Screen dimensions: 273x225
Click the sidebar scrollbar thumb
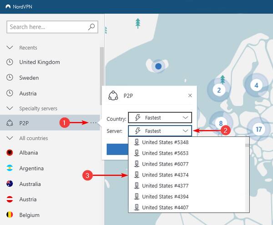[x=101, y=76]
